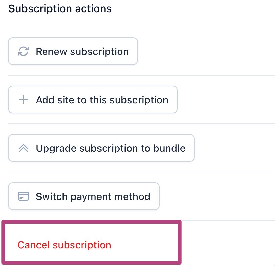Click the Subscription actions heading
The width and height of the screenshot is (275, 266).
60,8
